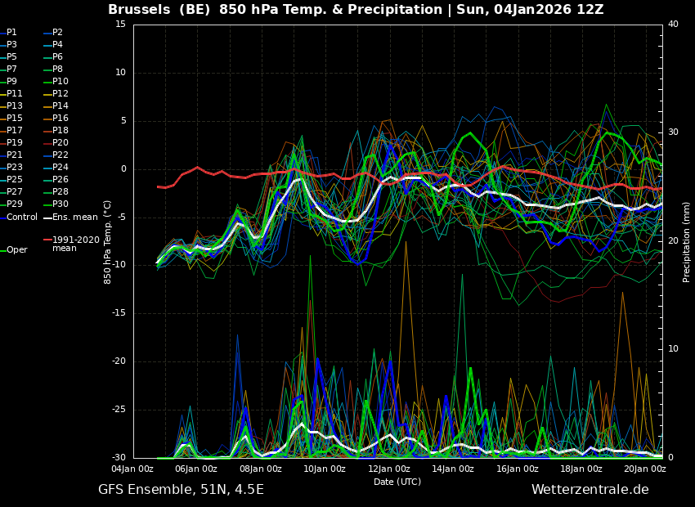The image size is (695, 507).
Task: Click the P21 legend label
Action: [x=14, y=155]
